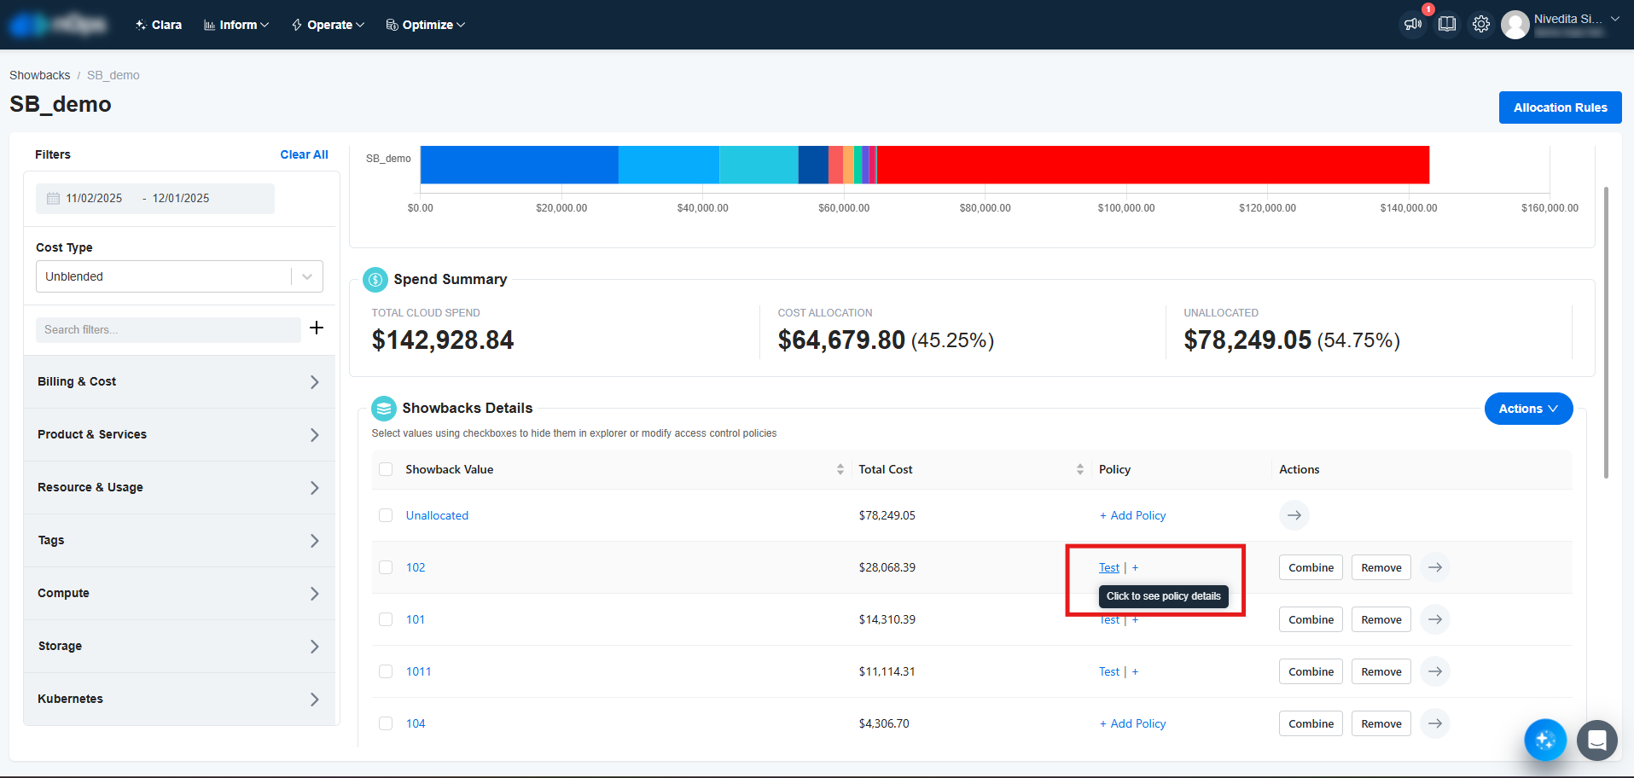Toggle the select-all checkbox in table header
This screenshot has width=1634, height=778.
tap(386, 469)
